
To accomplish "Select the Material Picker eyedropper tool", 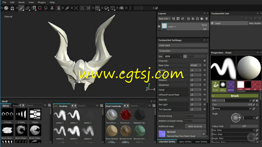I will coord(67,8).
